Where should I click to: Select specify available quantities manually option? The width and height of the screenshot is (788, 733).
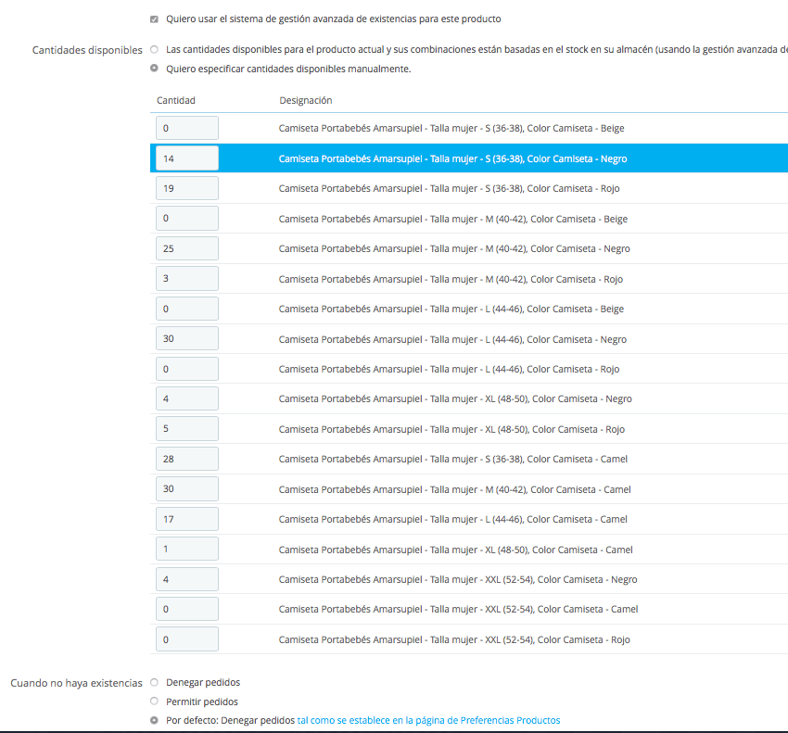[x=154, y=69]
